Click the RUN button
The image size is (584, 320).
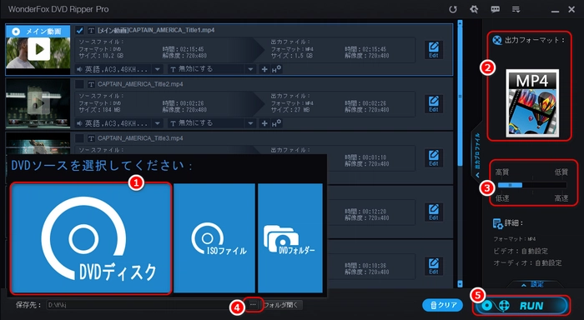point(521,306)
